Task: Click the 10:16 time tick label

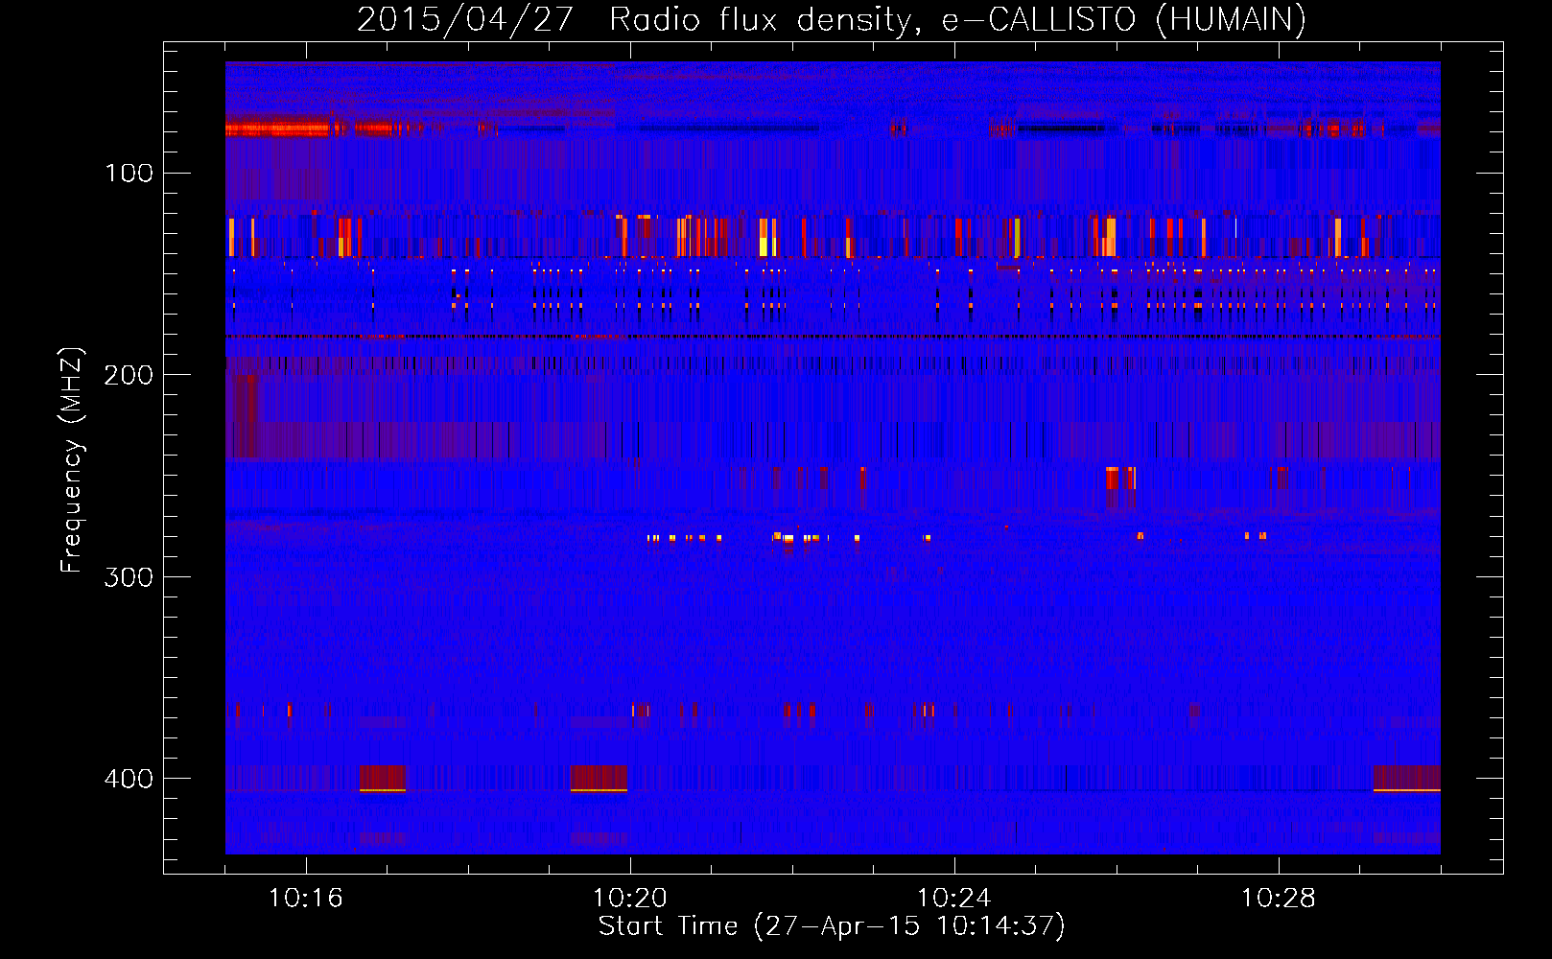Action: tap(306, 899)
